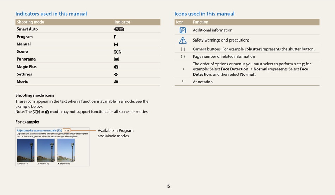The height and width of the screenshot is (195, 335).
Task: Click the Program mode P indicator
Action: [115, 37]
